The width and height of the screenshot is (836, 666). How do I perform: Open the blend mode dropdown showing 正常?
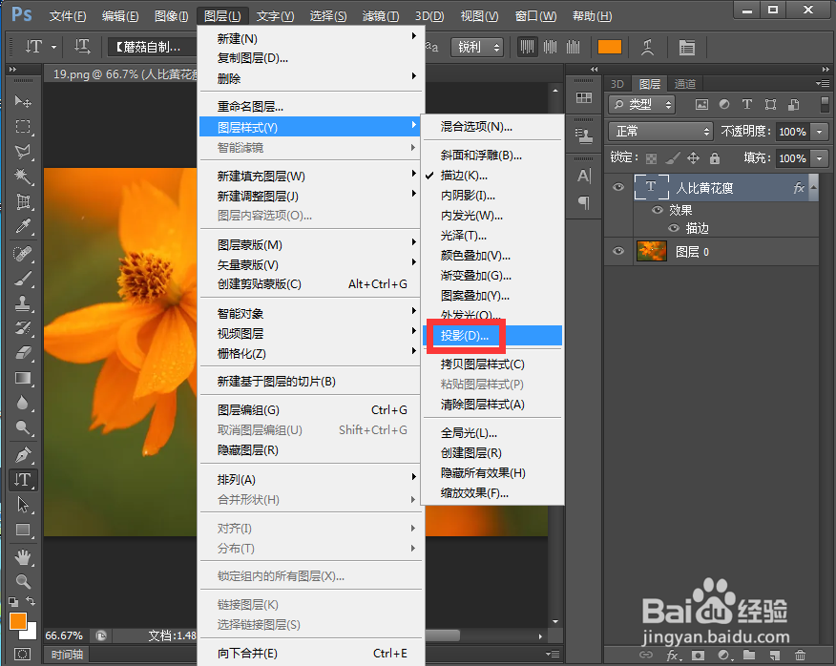(x=659, y=132)
